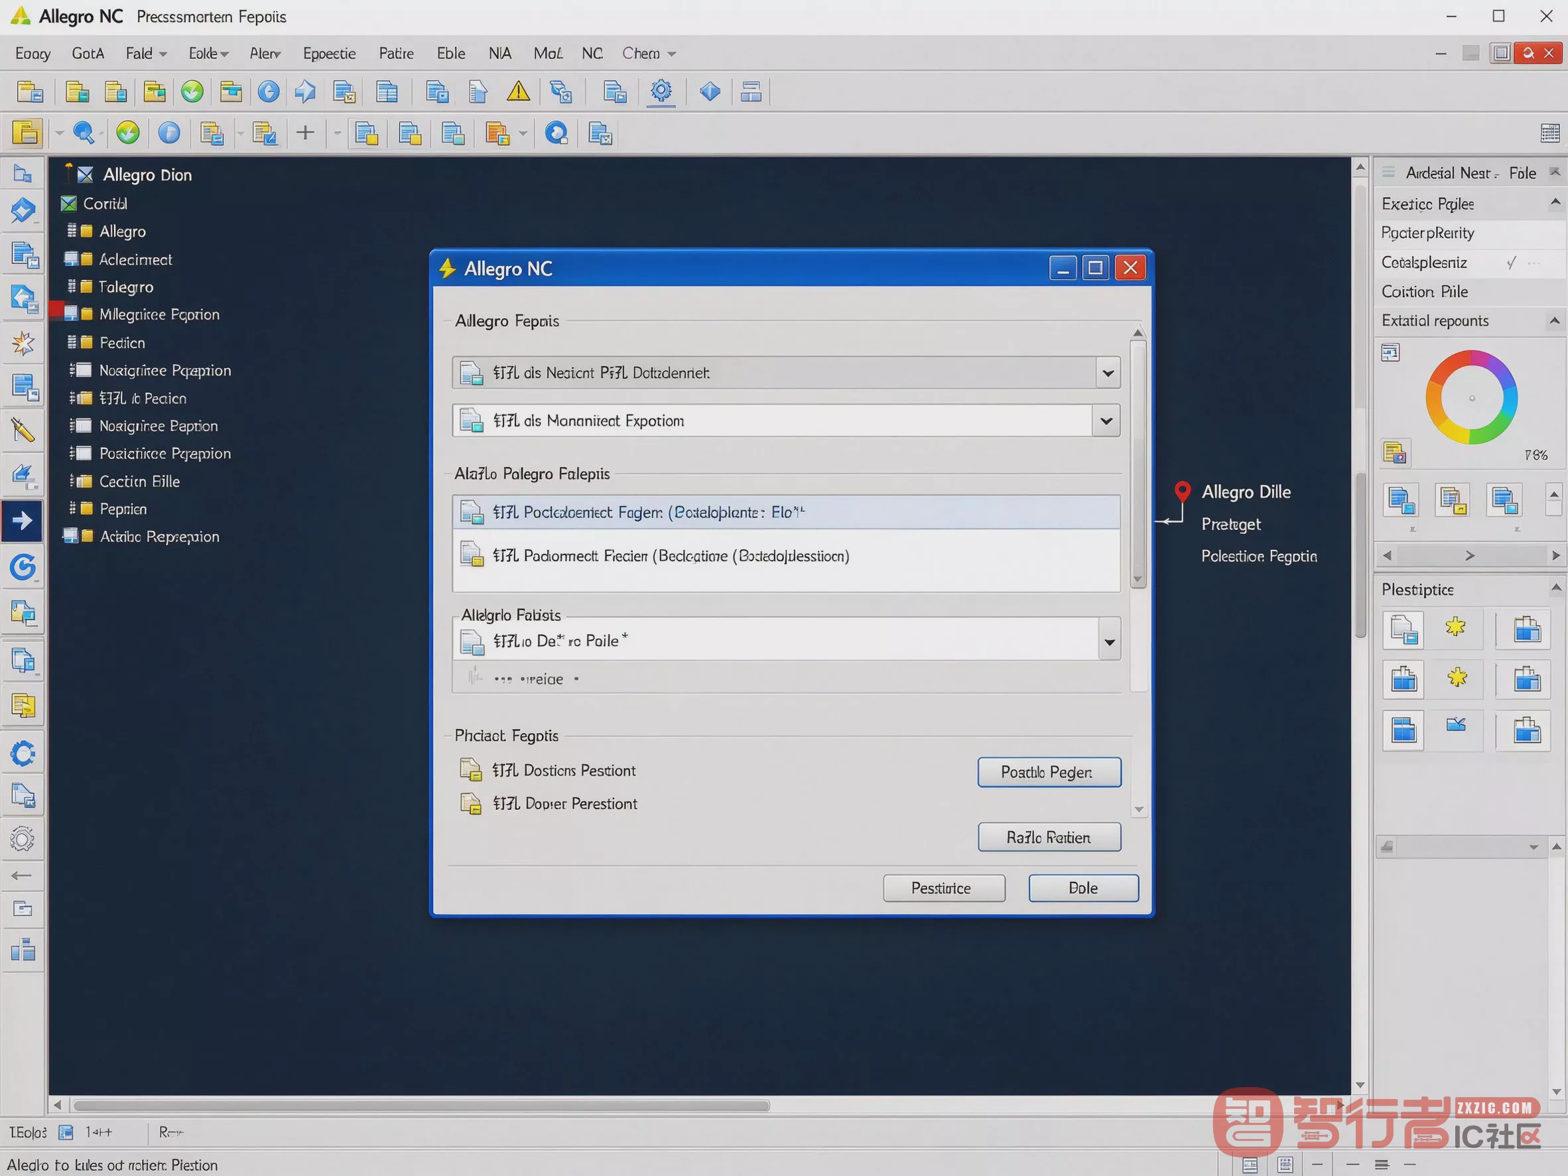Screen dimensions: 1568x1176
Task: Click the Poatlb Pegen button
Action: pyautogui.click(x=1049, y=772)
